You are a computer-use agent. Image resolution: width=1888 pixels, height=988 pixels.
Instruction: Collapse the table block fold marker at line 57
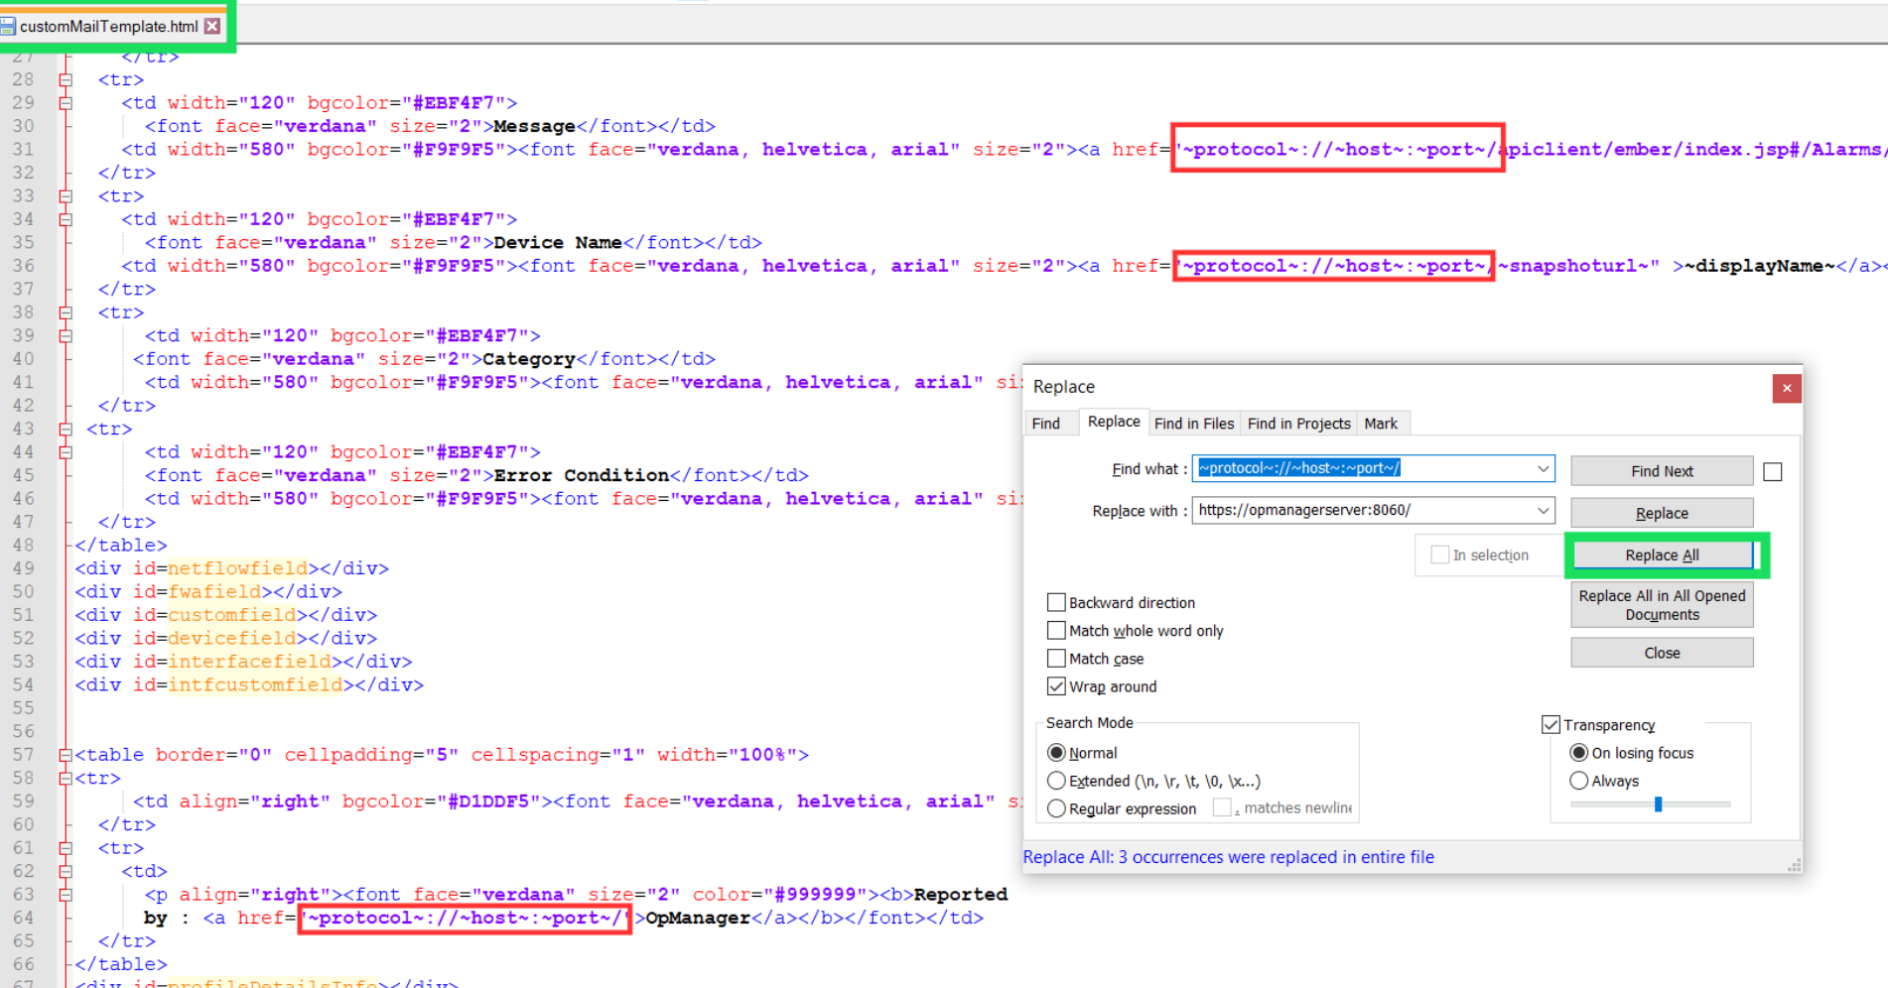[x=66, y=755]
